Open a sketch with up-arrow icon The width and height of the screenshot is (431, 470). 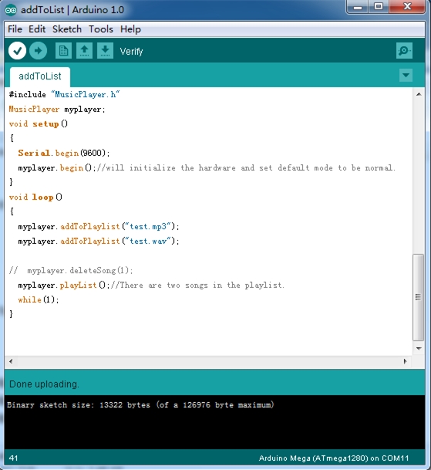[x=85, y=51]
